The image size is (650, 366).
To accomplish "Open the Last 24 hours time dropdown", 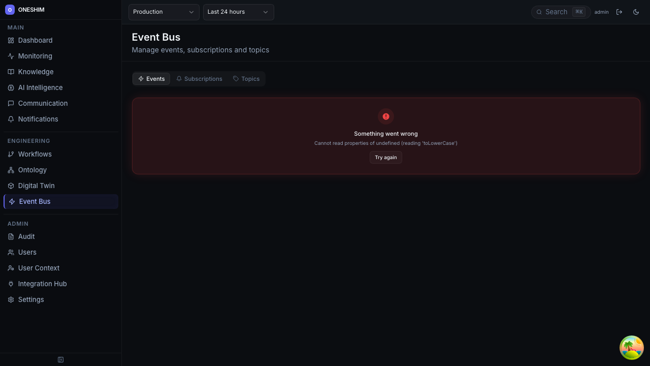I will (238, 12).
